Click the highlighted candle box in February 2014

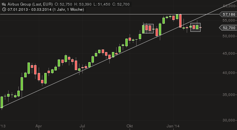point(195,27)
